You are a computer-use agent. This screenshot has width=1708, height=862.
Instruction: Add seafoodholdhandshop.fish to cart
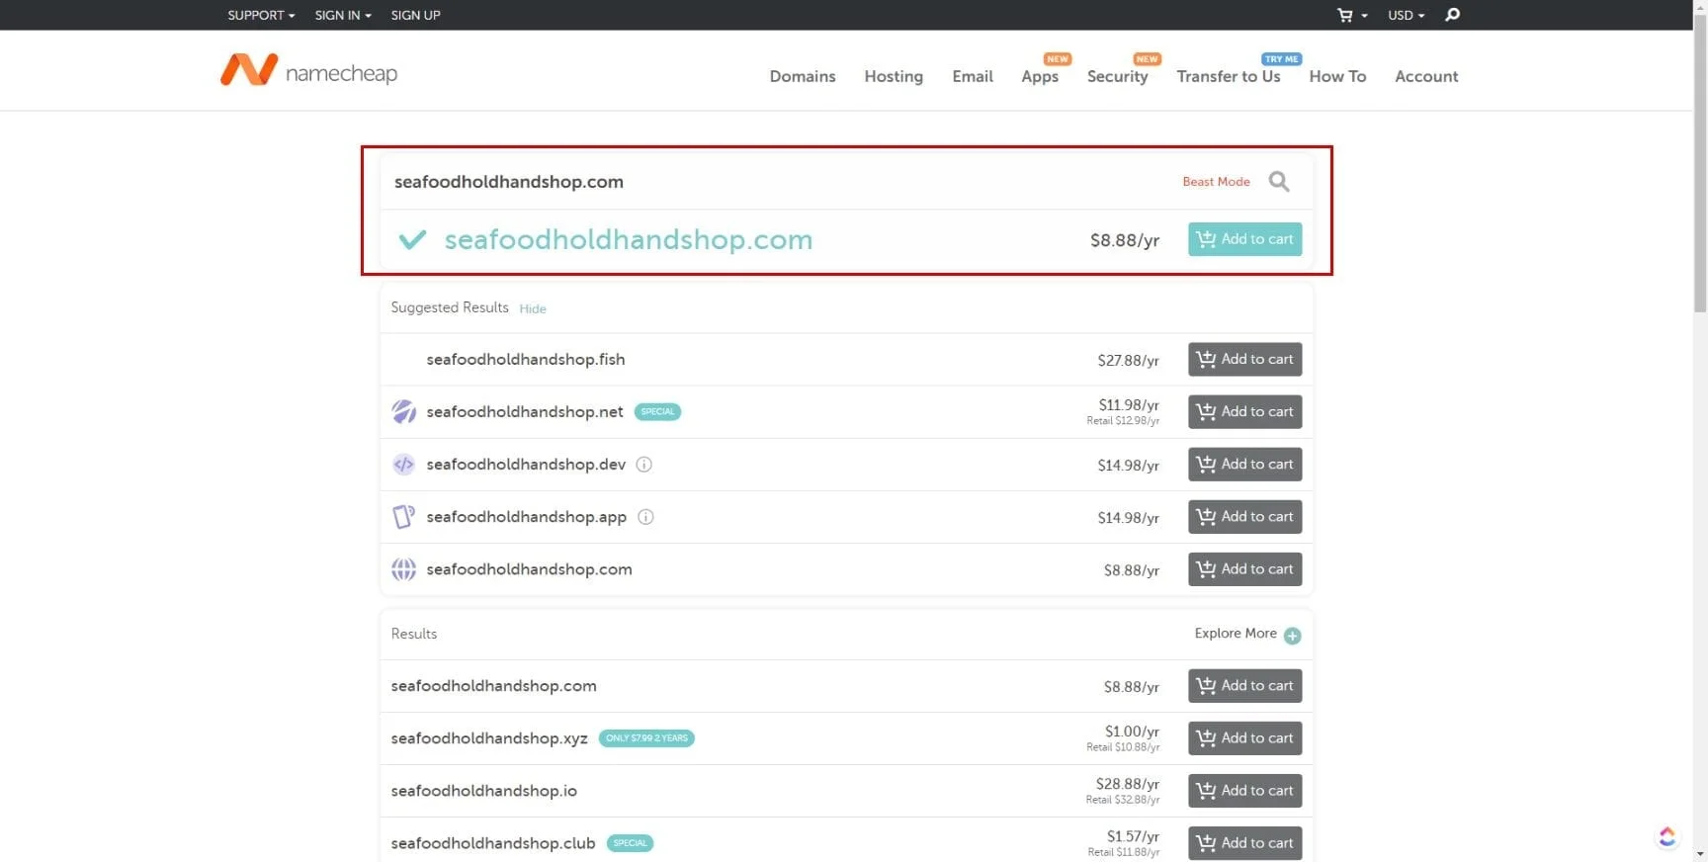pos(1244,360)
